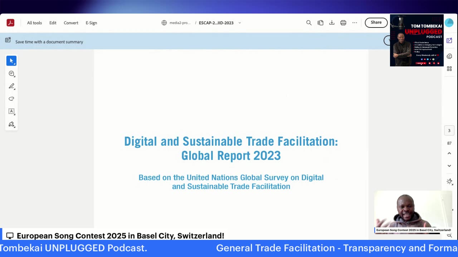Print the document
This screenshot has height=257, width=458.
pos(343,23)
